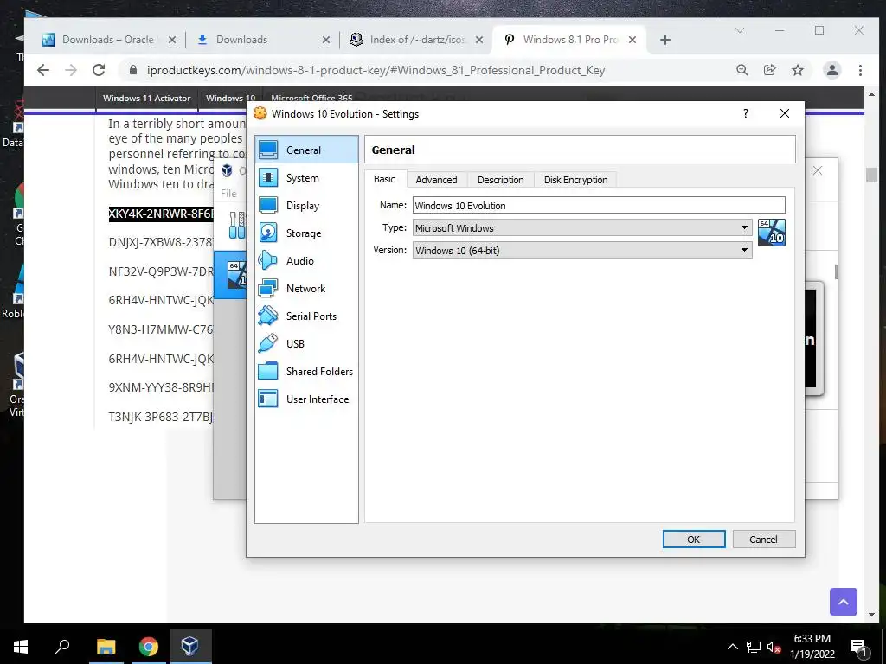Cancel the settings dialog

763,539
